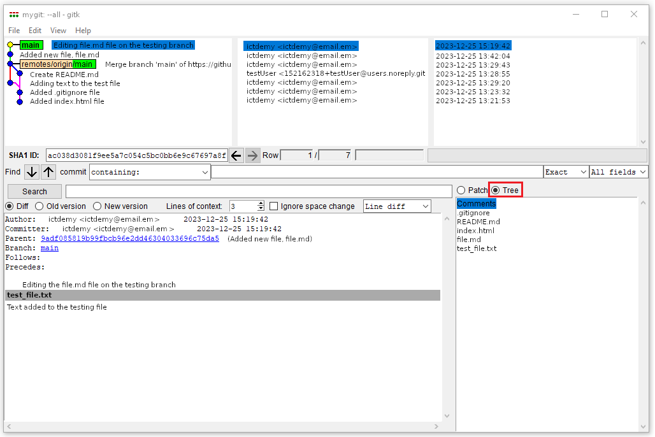Click the Find previous up arrow

pyautogui.click(x=48, y=172)
